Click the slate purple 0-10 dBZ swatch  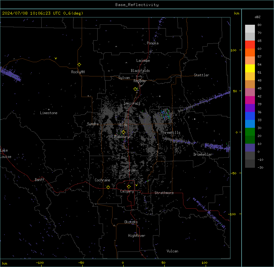click(x=250, y=148)
